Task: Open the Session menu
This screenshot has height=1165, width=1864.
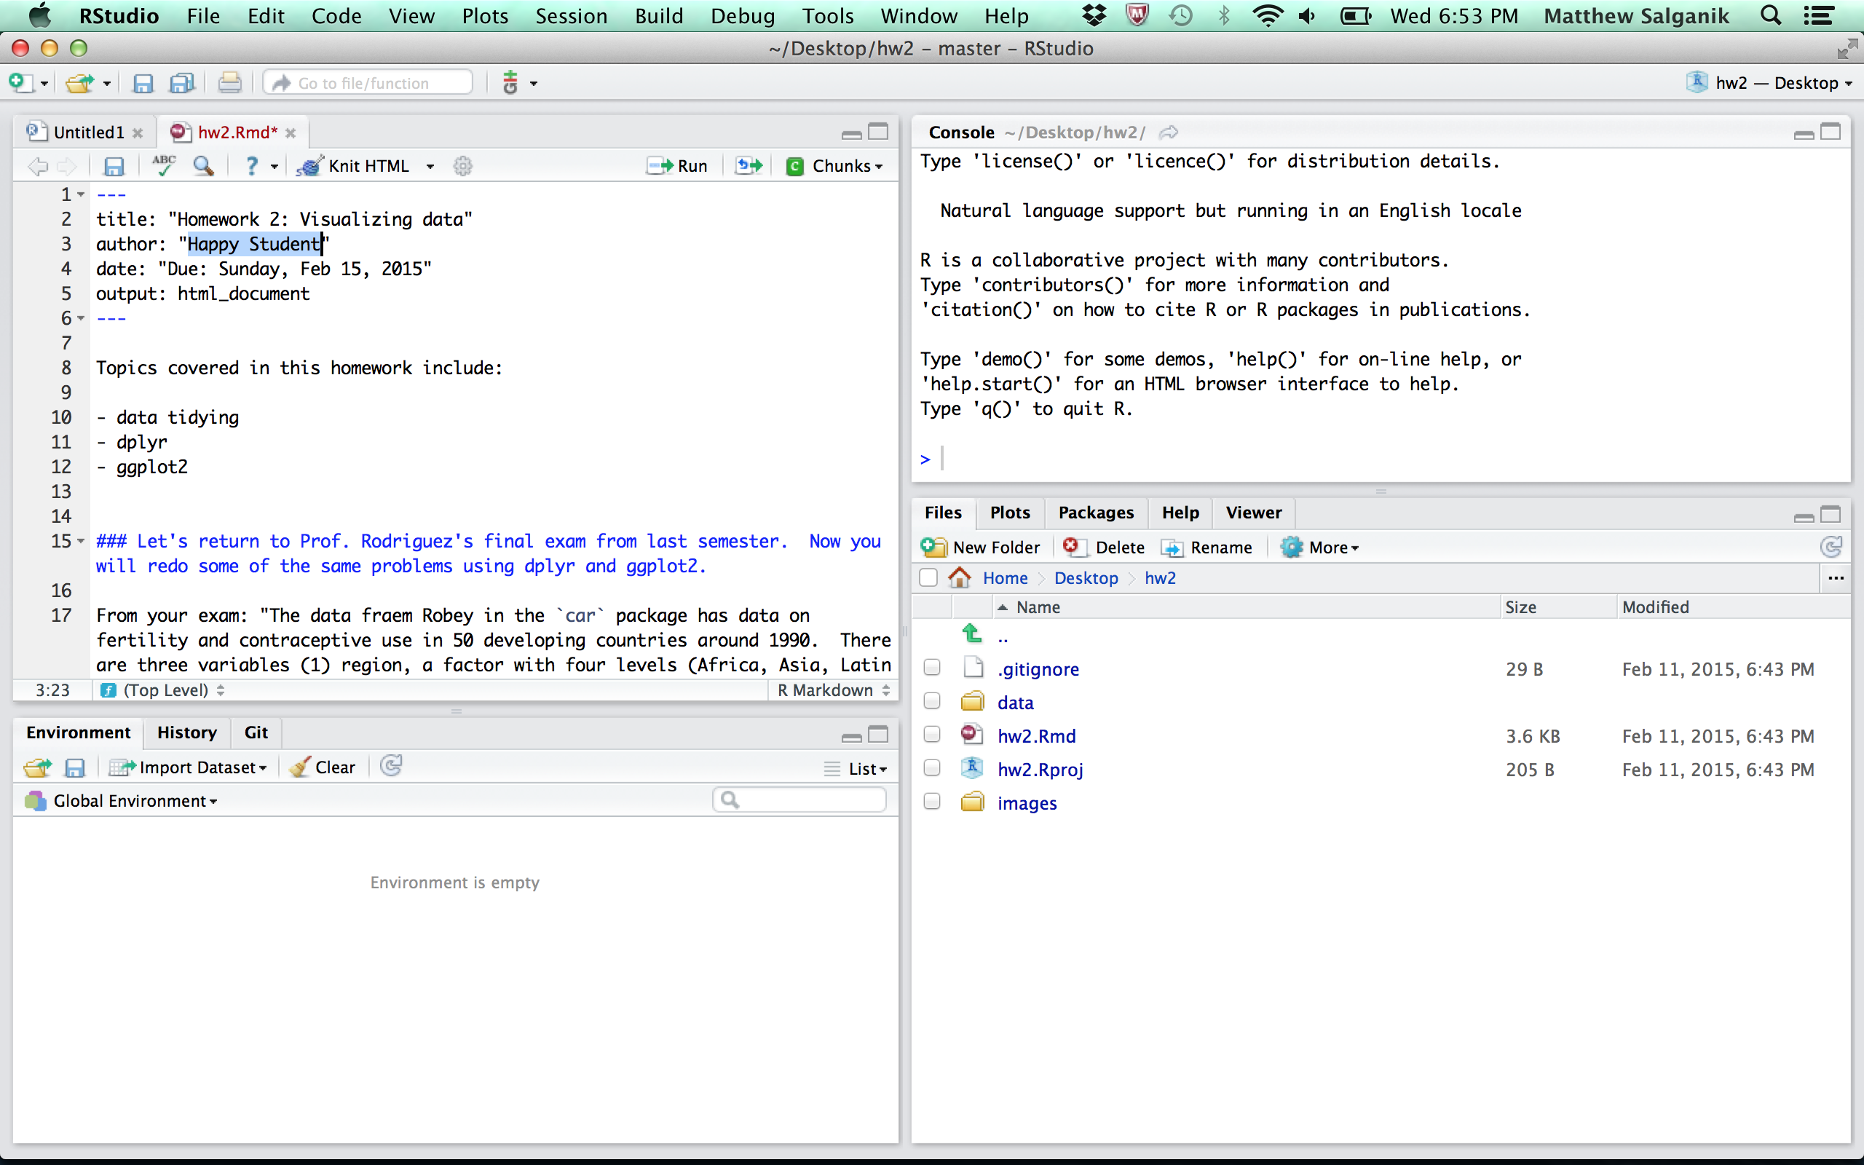Action: [571, 15]
